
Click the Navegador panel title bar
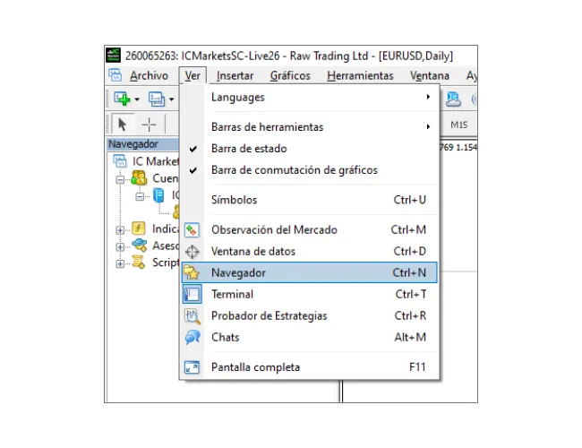143,144
